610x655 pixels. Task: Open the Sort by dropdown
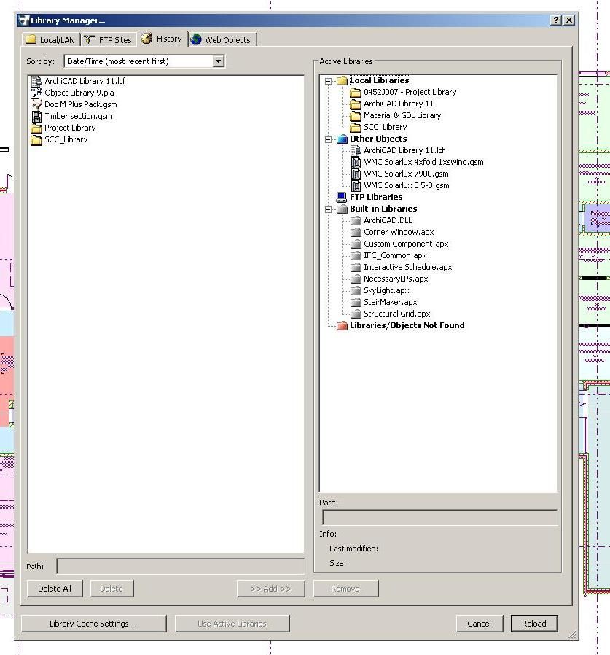[x=218, y=61]
